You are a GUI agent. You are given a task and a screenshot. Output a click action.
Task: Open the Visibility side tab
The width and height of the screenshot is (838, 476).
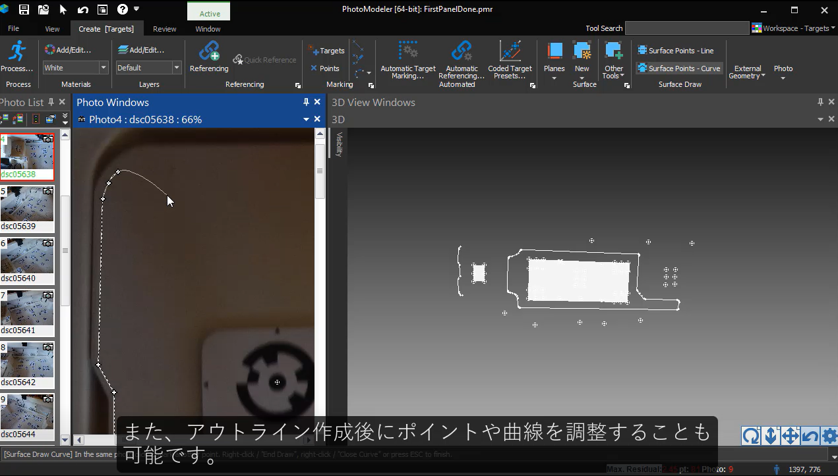pyautogui.click(x=339, y=145)
